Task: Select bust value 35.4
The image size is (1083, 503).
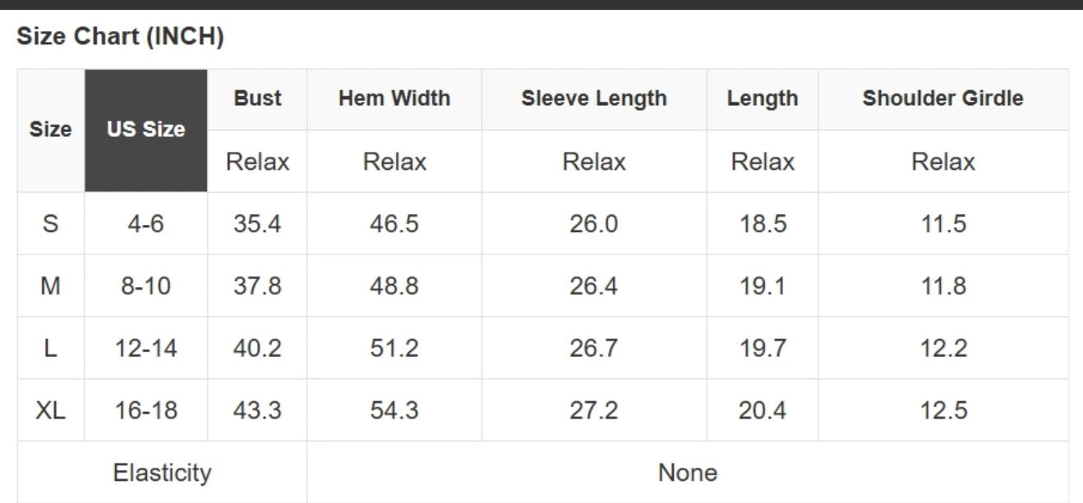Action: click(x=257, y=224)
